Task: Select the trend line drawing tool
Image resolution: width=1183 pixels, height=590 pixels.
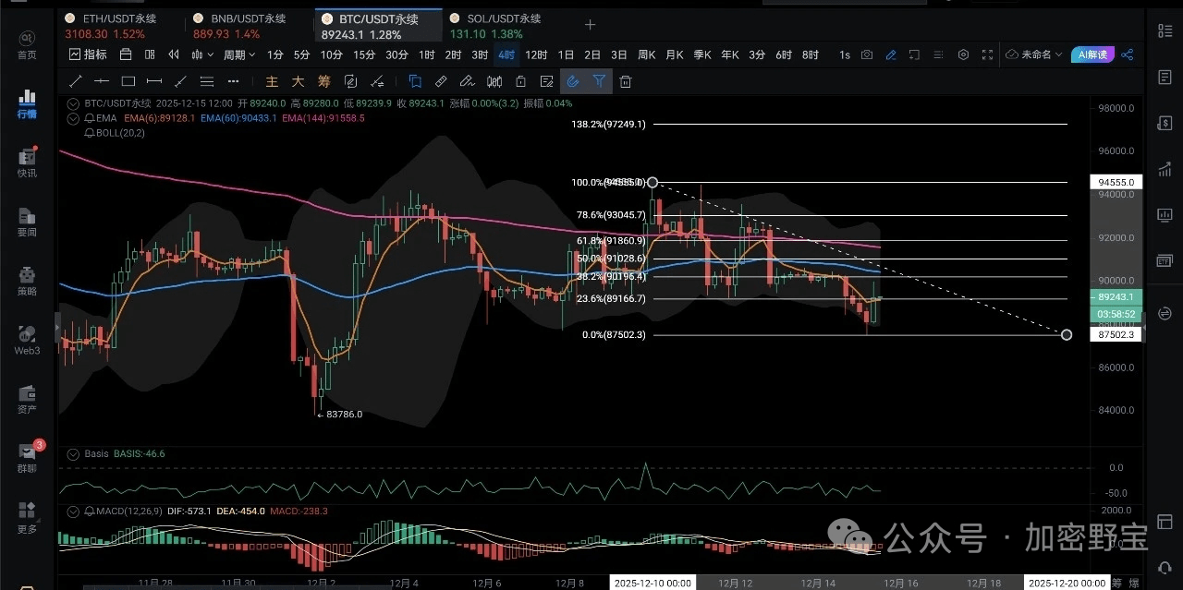Action: tap(76, 81)
